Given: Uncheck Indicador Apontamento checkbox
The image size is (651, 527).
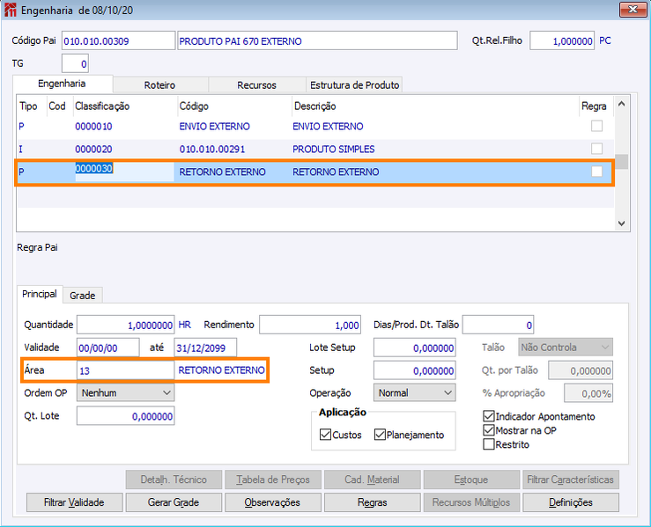Looking at the screenshot, I should [489, 416].
